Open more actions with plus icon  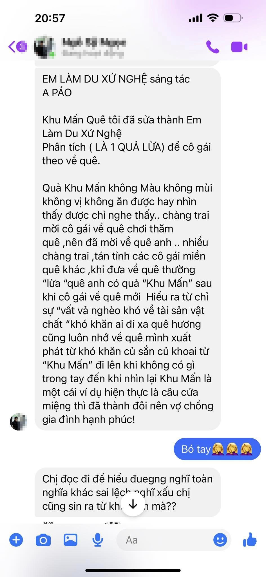tap(16, 540)
